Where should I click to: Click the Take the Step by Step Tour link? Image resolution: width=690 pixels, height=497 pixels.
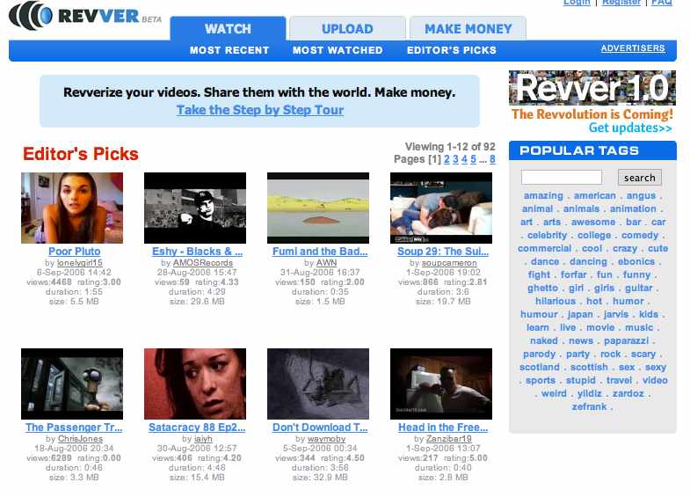click(x=260, y=110)
